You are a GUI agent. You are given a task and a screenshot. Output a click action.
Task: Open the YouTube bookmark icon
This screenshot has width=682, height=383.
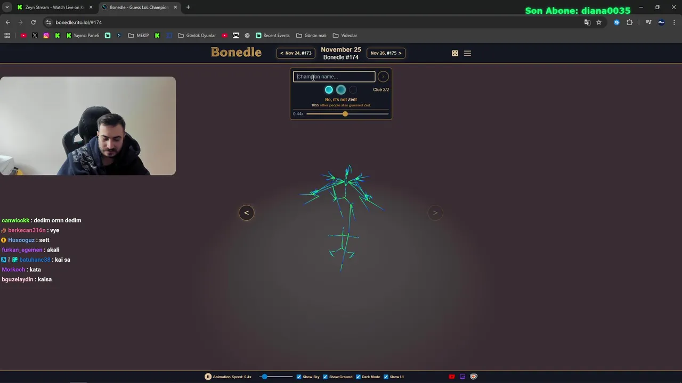click(x=23, y=36)
